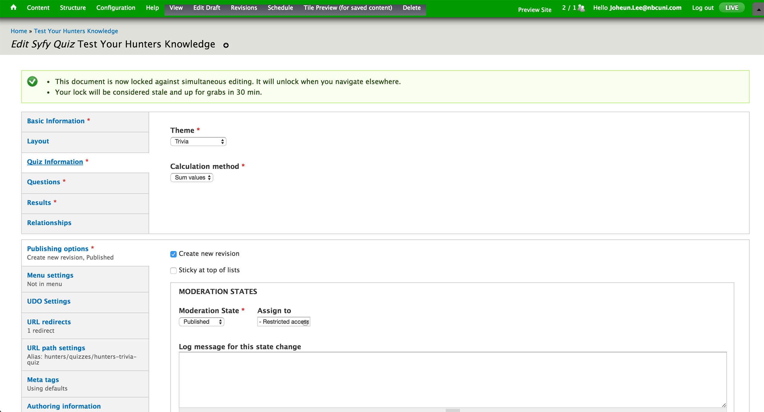Screen dimensions: 764x412
Task: Open the Assign to Restricted access select
Action: tap(284, 322)
